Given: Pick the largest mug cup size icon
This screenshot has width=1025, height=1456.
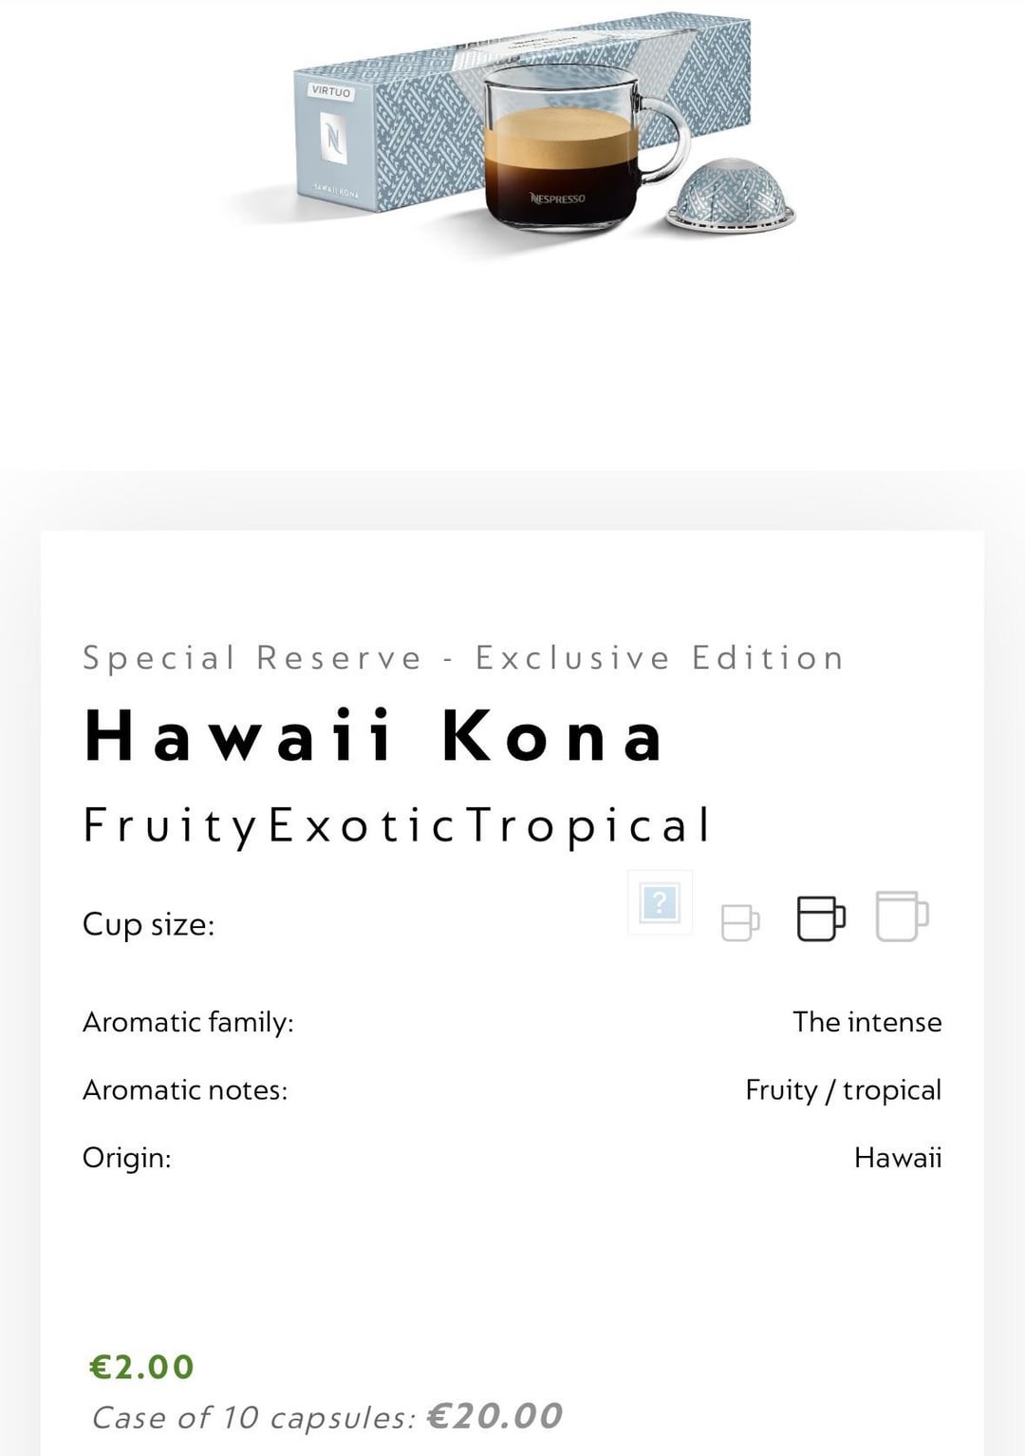Looking at the screenshot, I should click(902, 917).
